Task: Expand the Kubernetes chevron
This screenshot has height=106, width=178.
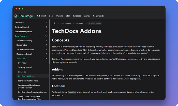Action: [46, 45]
